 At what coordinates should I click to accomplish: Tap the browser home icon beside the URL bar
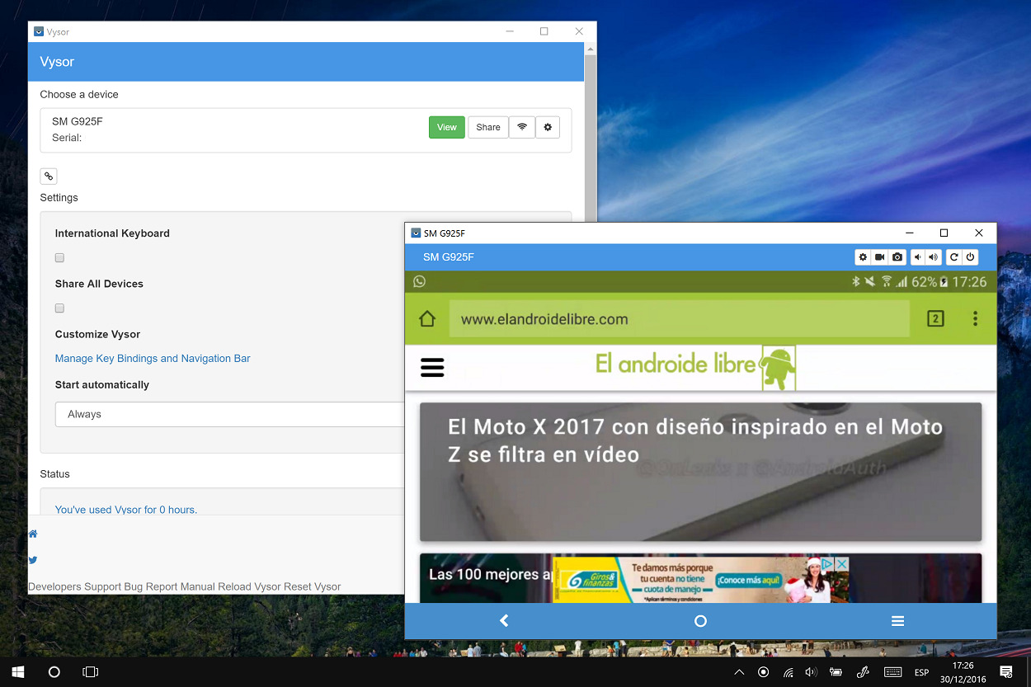pyautogui.click(x=427, y=319)
